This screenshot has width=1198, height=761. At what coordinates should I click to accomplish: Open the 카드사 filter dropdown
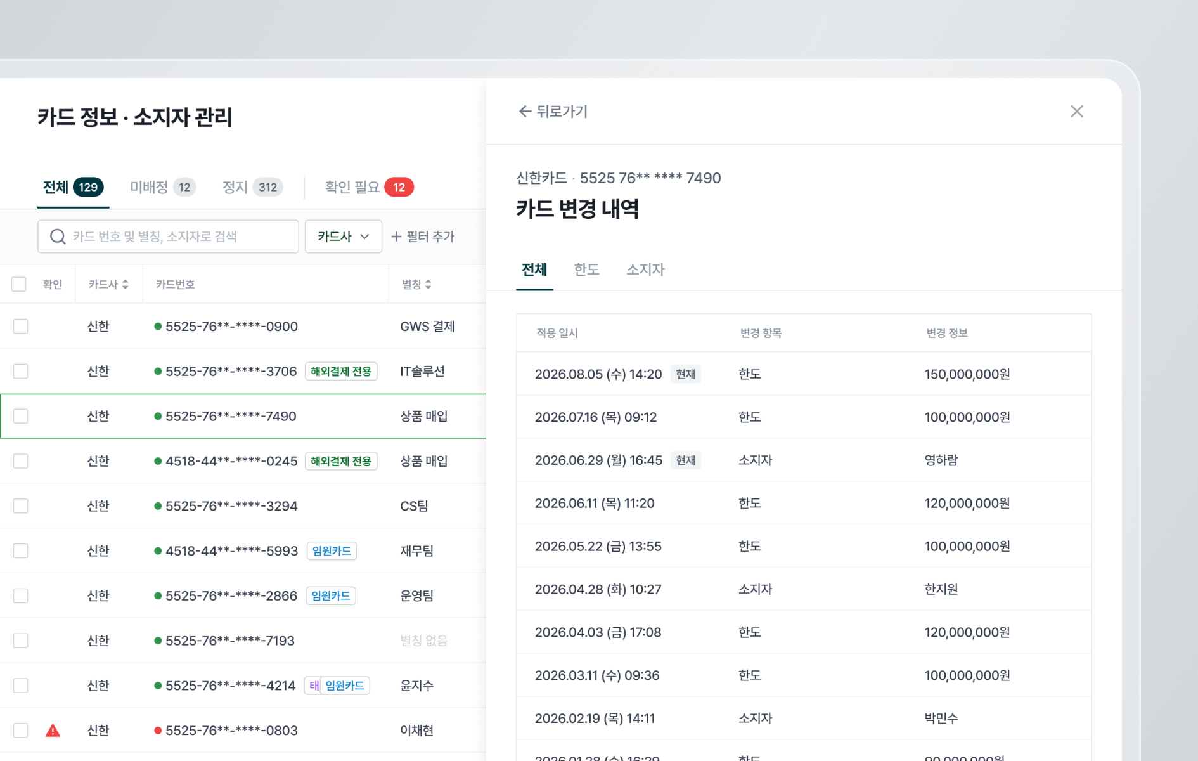coord(343,237)
